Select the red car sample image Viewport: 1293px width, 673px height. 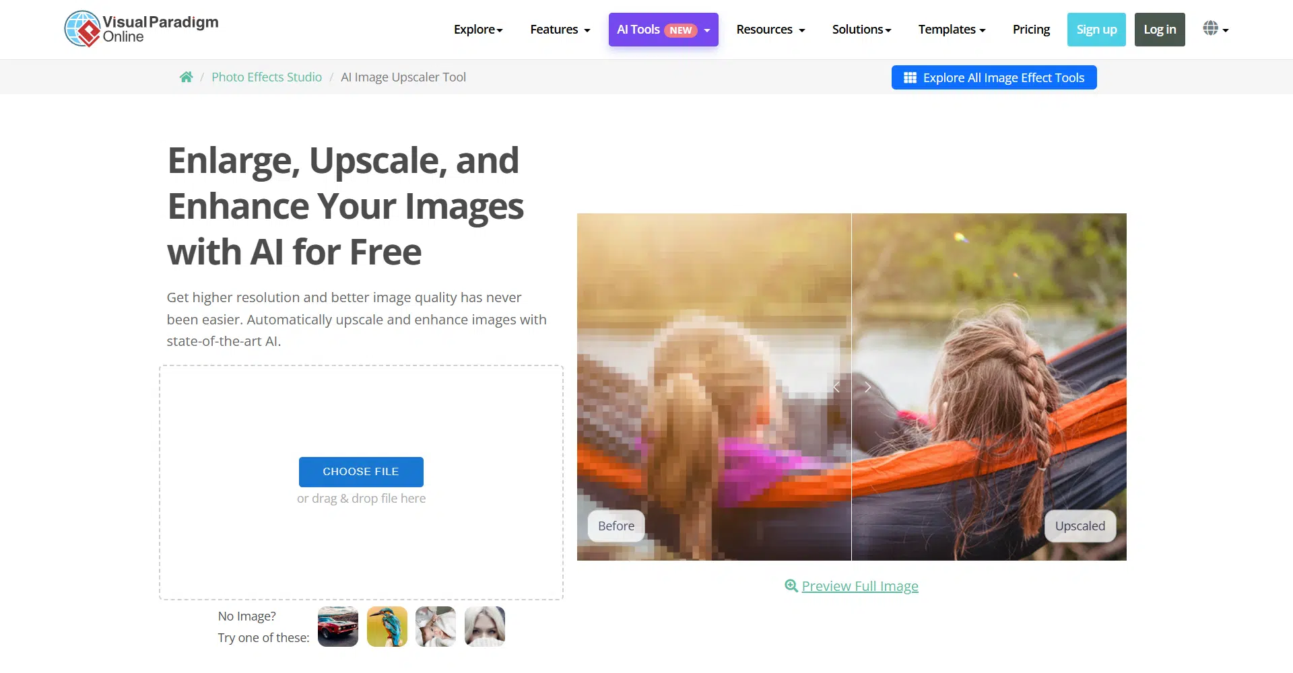(x=337, y=627)
